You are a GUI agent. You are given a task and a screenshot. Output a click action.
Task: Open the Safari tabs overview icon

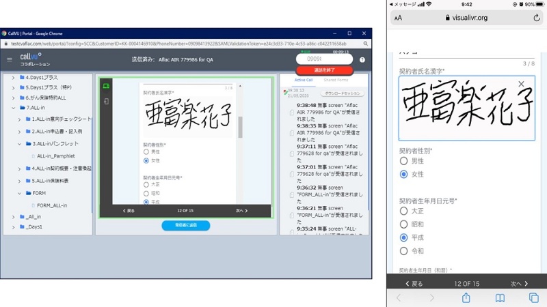(x=533, y=298)
